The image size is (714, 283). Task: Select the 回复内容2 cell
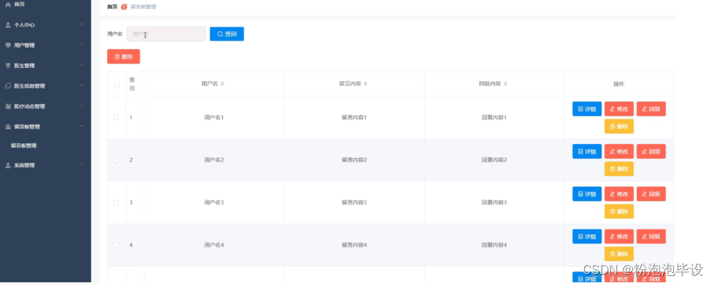click(x=494, y=160)
